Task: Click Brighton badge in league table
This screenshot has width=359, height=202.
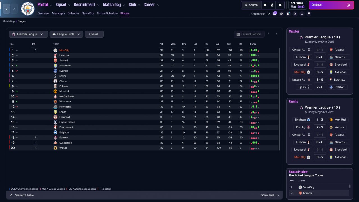Action: (x=55, y=132)
